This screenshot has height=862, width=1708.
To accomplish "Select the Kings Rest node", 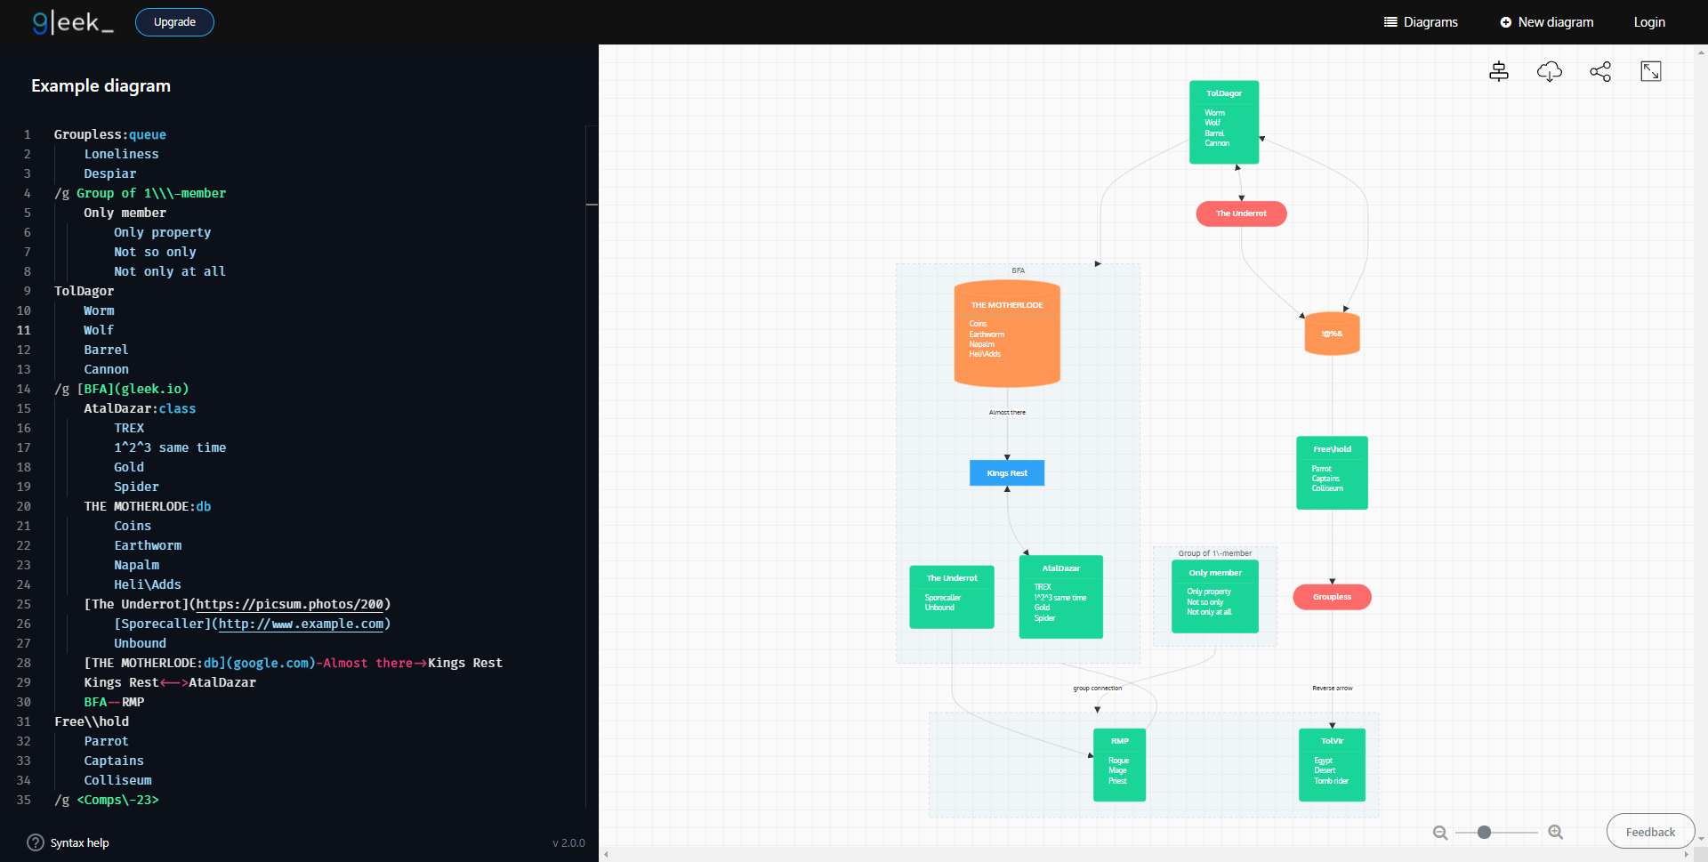I will [1006, 472].
